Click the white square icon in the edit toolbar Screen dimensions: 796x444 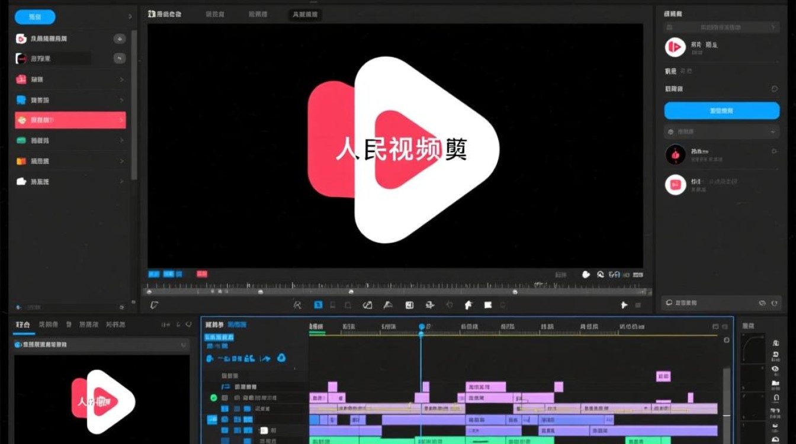(409, 305)
